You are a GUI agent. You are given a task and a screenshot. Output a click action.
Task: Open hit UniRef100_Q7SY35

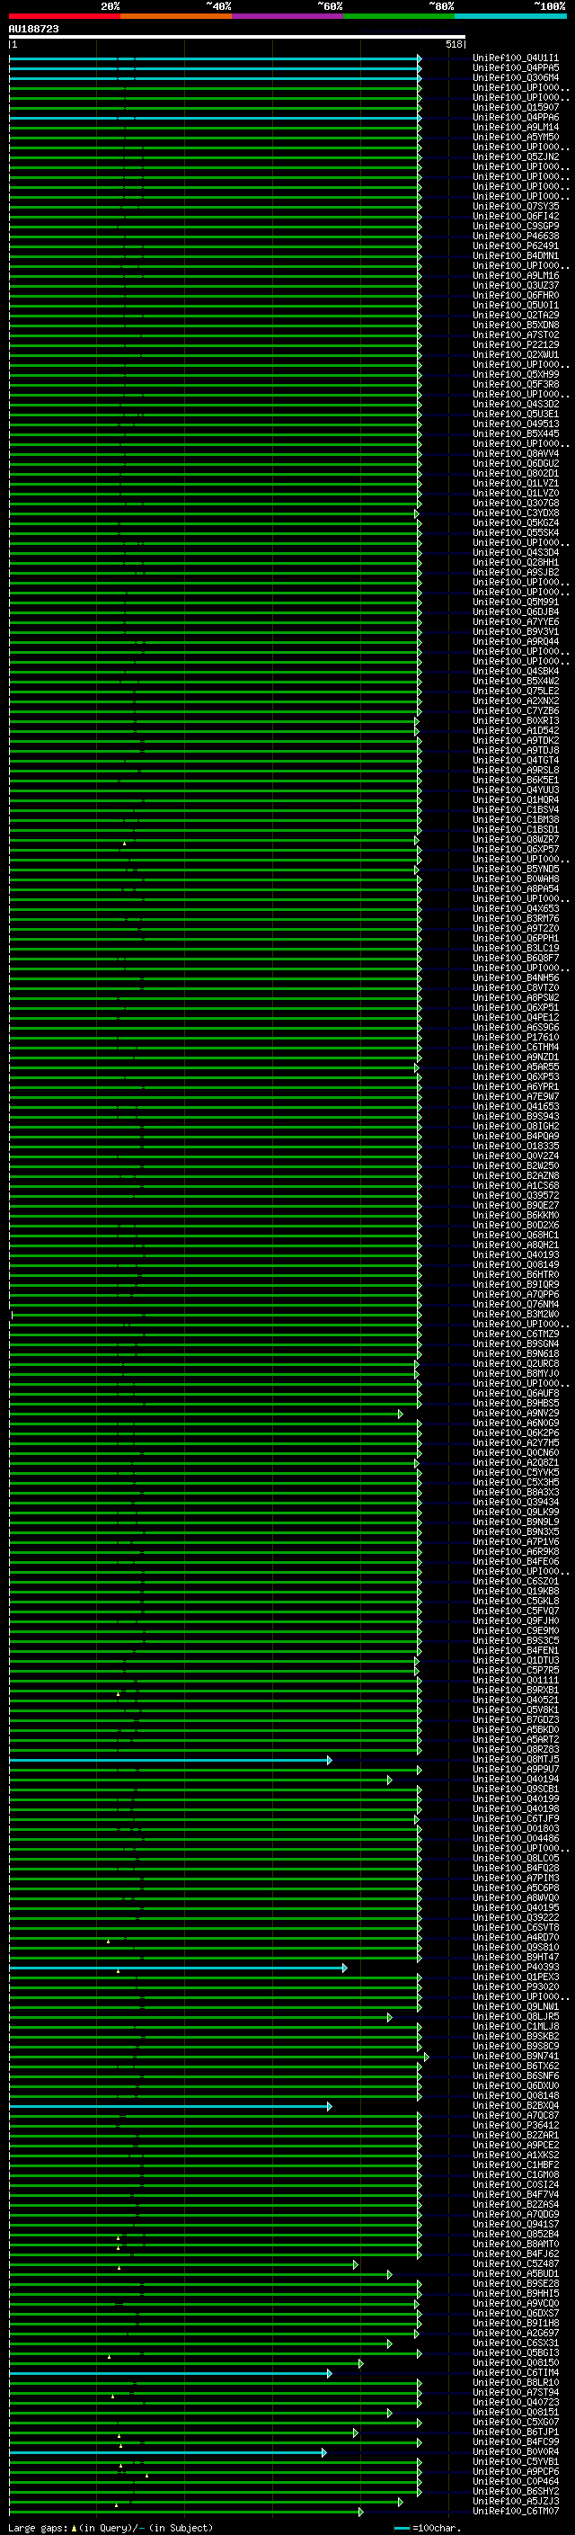[x=515, y=207]
